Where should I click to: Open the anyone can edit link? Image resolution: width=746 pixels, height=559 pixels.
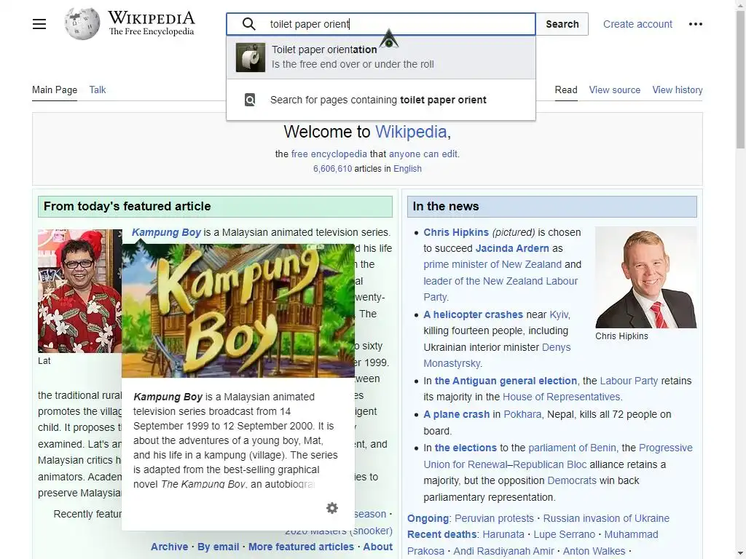423,154
